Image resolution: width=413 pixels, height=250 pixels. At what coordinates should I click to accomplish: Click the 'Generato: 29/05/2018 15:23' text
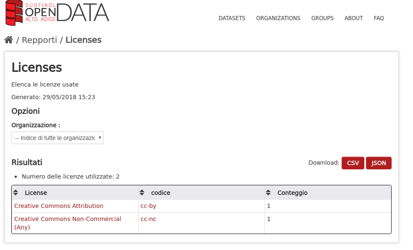point(53,97)
